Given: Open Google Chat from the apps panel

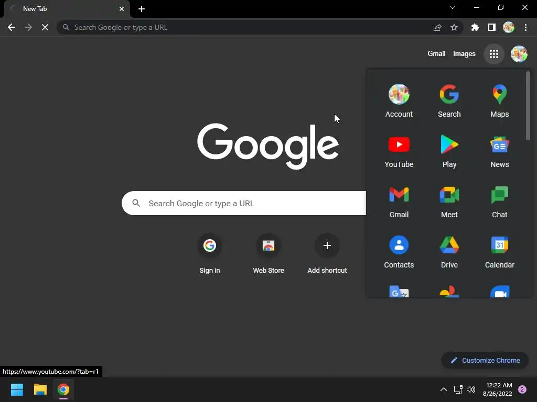Looking at the screenshot, I should (x=499, y=201).
